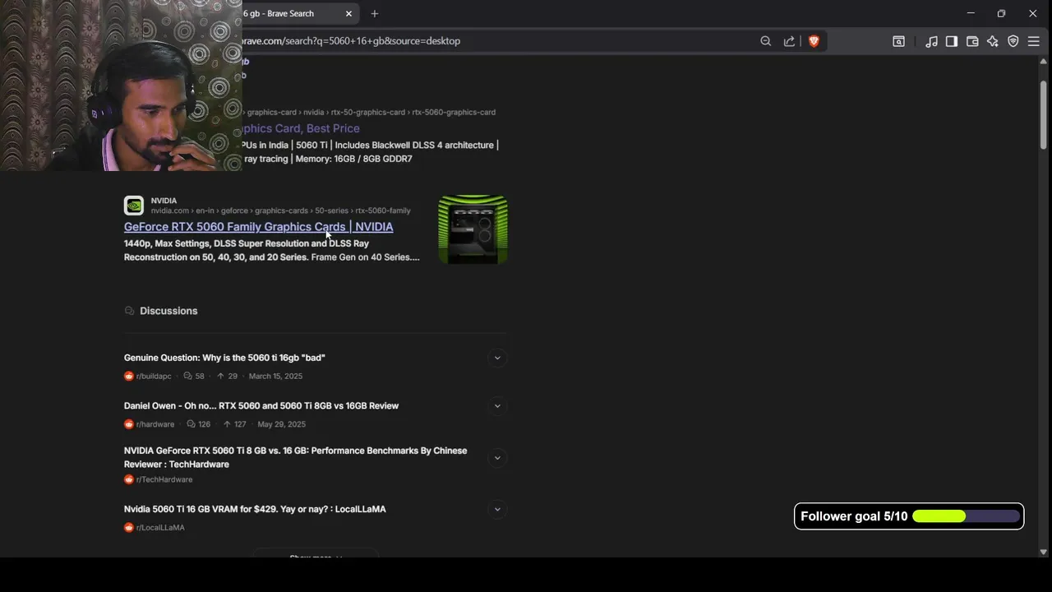Viewport: 1052px width, 592px height.
Task: Click the upvote arrow next to 29
Action: 220,377
